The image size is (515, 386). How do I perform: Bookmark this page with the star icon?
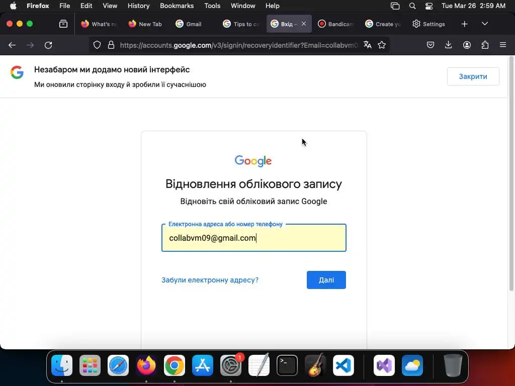tap(382, 45)
